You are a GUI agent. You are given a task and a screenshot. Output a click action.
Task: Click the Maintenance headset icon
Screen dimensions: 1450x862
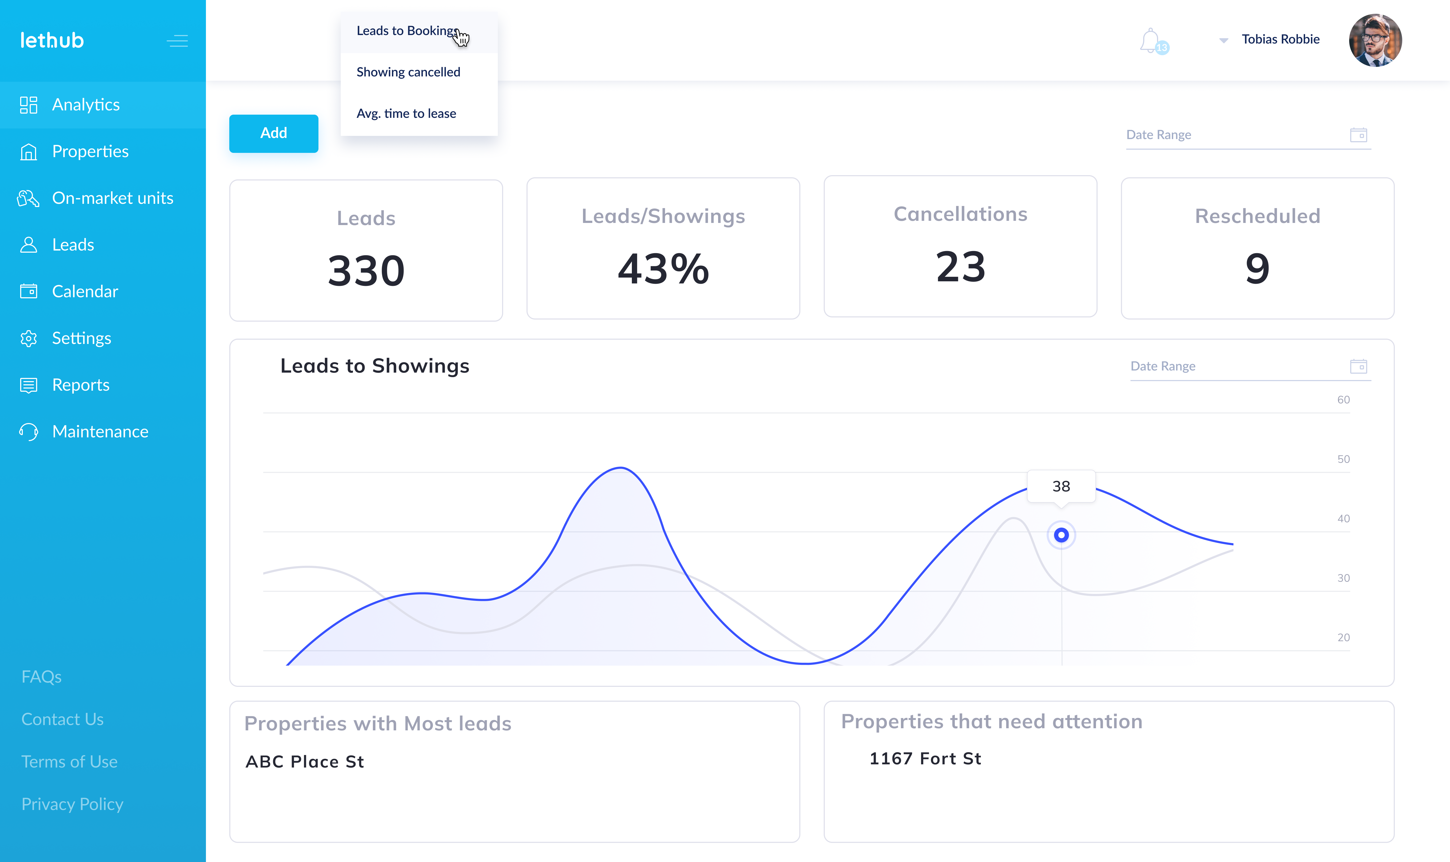click(28, 431)
